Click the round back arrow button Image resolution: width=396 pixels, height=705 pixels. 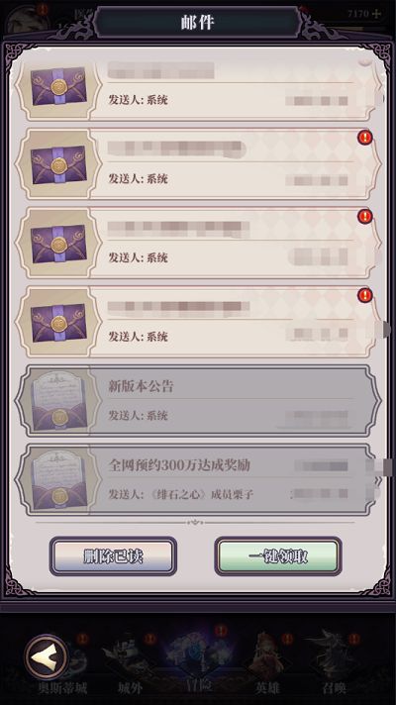coord(47,656)
